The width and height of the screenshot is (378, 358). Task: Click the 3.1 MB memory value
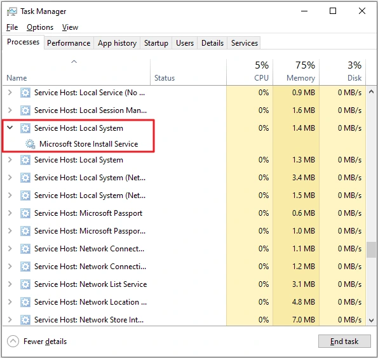304,284
